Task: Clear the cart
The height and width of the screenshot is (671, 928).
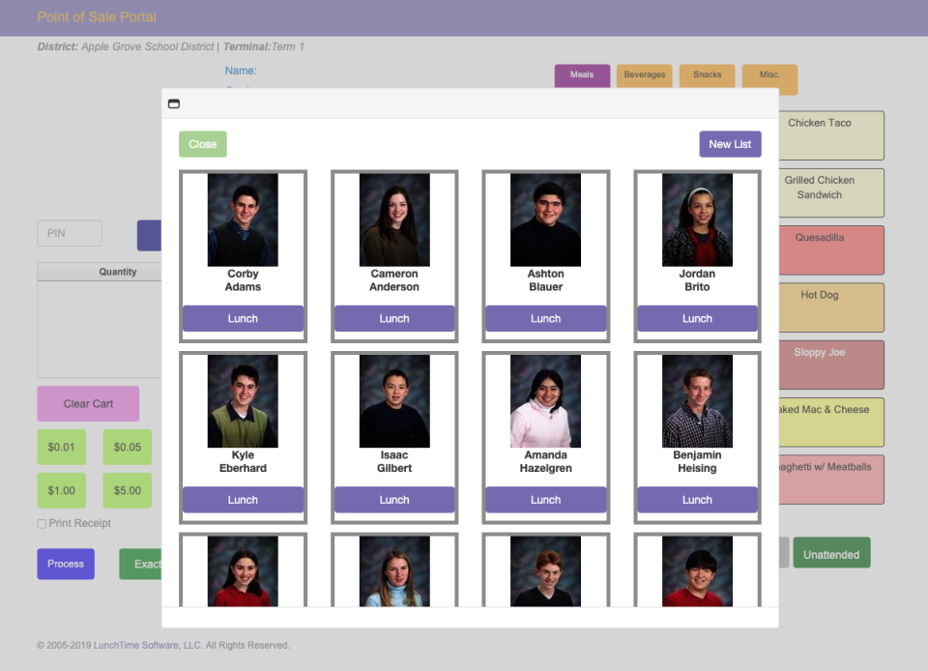Action: 88,403
